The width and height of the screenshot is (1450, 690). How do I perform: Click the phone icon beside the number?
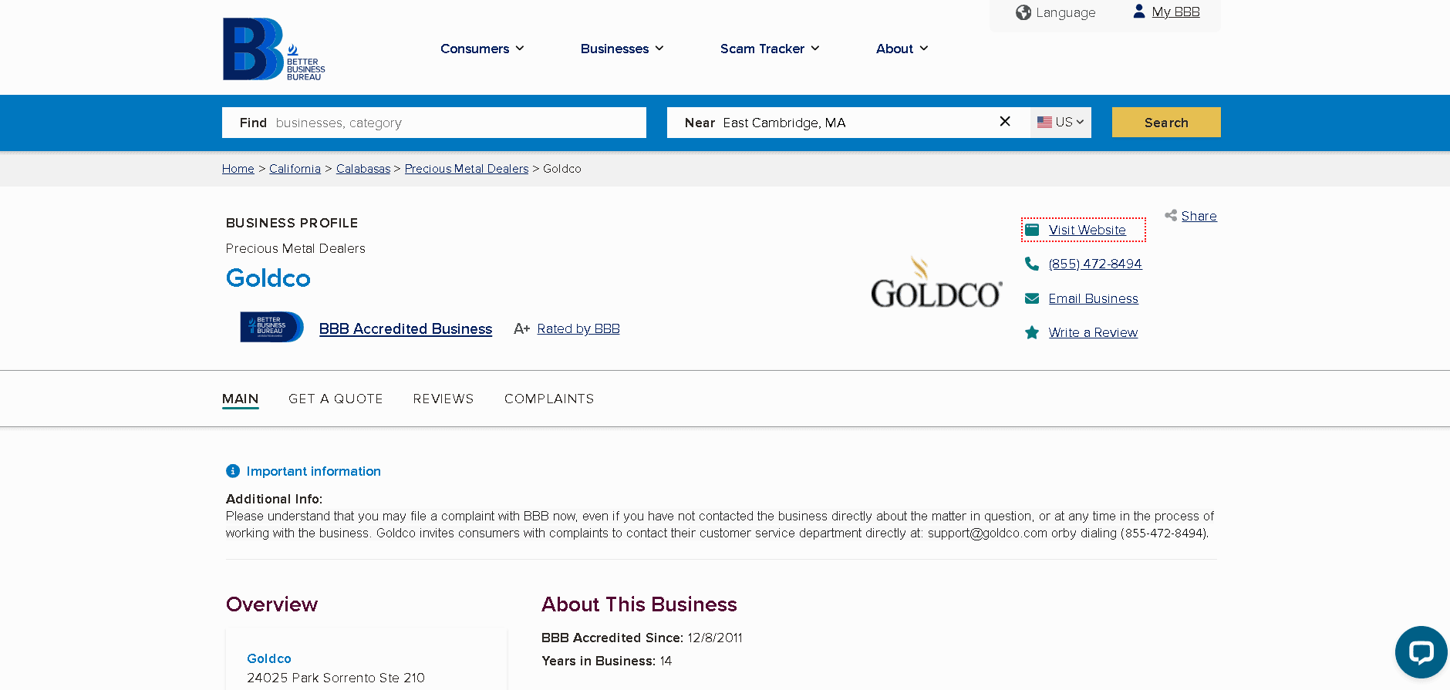pyautogui.click(x=1032, y=264)
